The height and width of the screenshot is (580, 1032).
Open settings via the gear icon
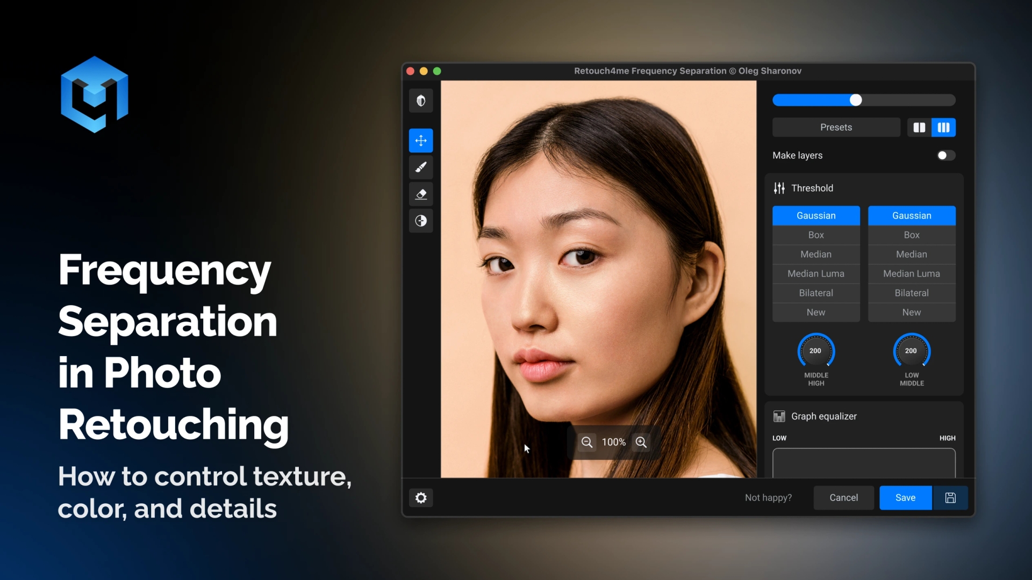click(x=421, y=498)
